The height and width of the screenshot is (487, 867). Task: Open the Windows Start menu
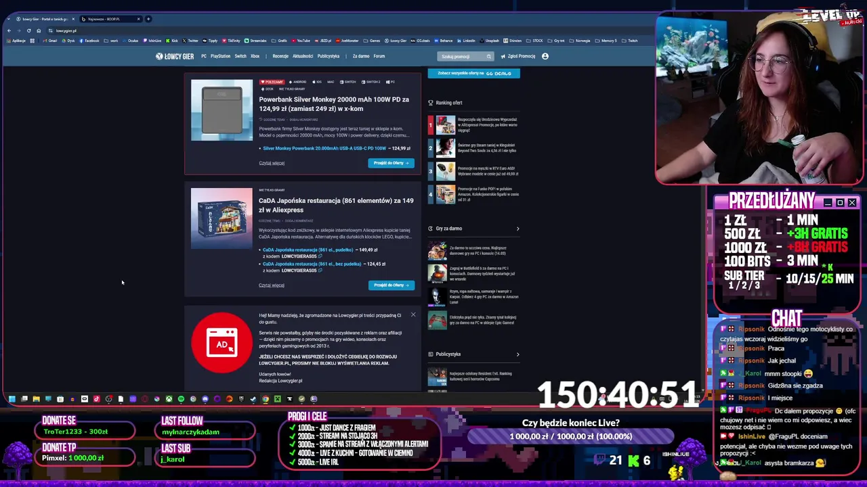pyautogui.click(x=12, y=399)
